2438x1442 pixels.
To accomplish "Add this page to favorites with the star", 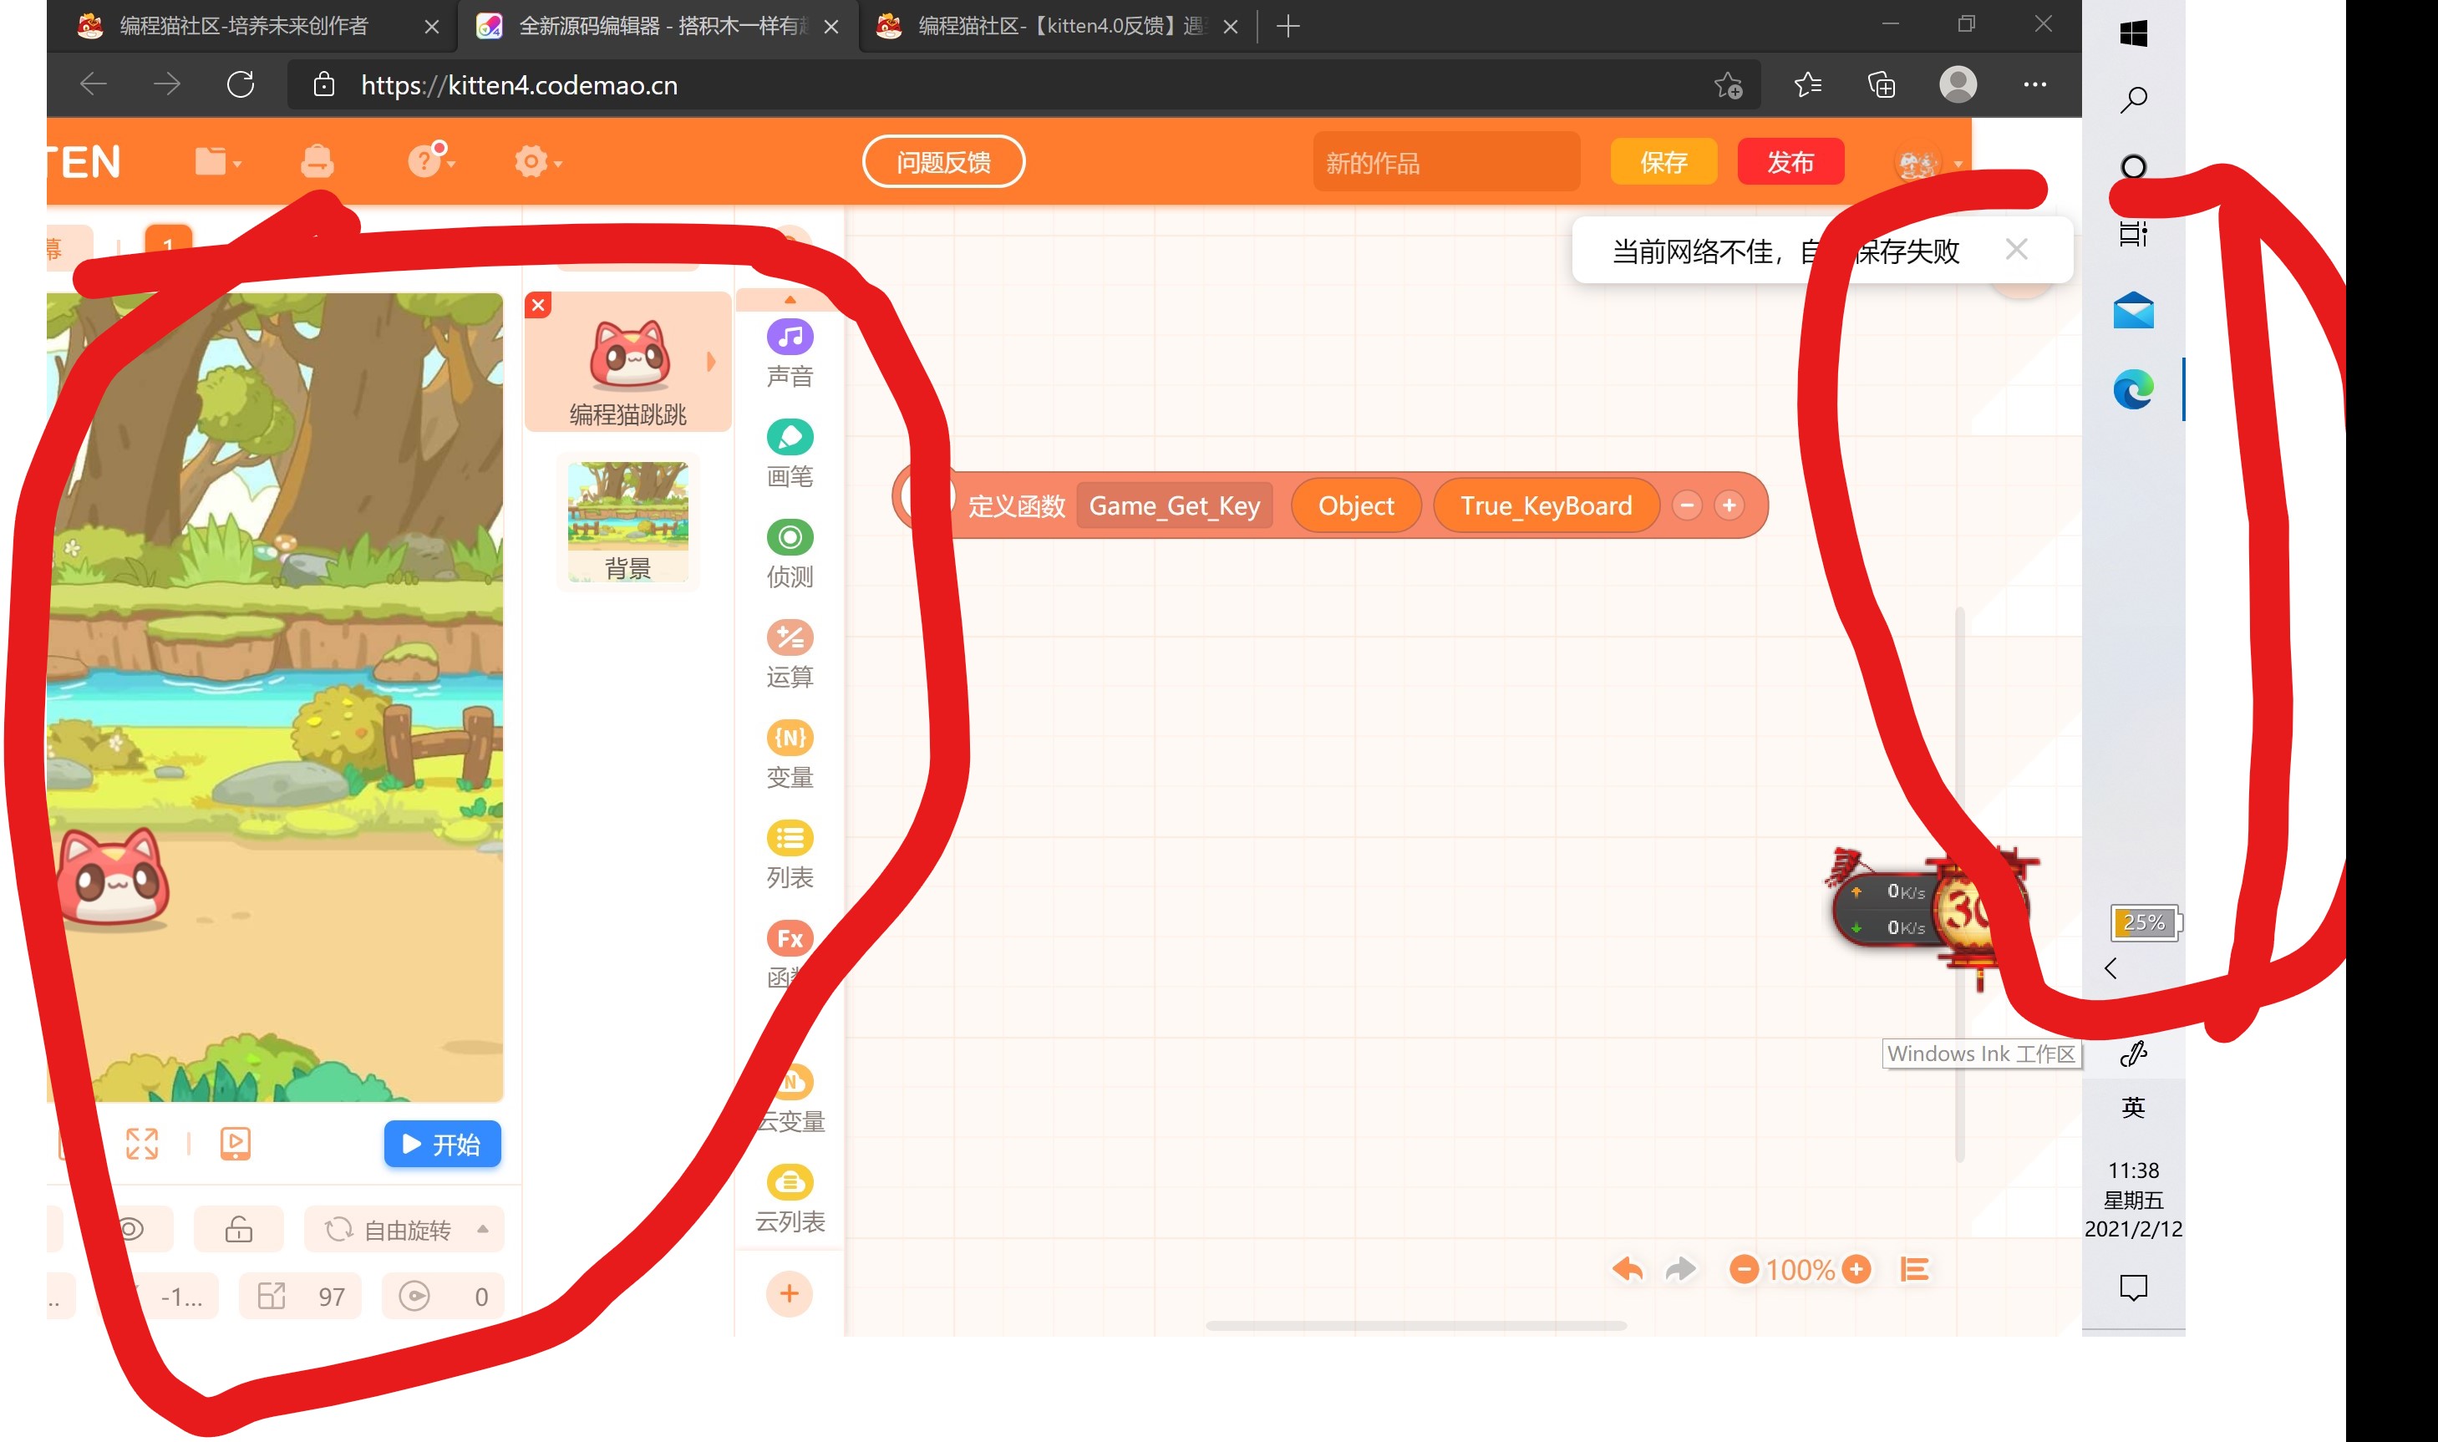I will click(x=1728, y=85).
